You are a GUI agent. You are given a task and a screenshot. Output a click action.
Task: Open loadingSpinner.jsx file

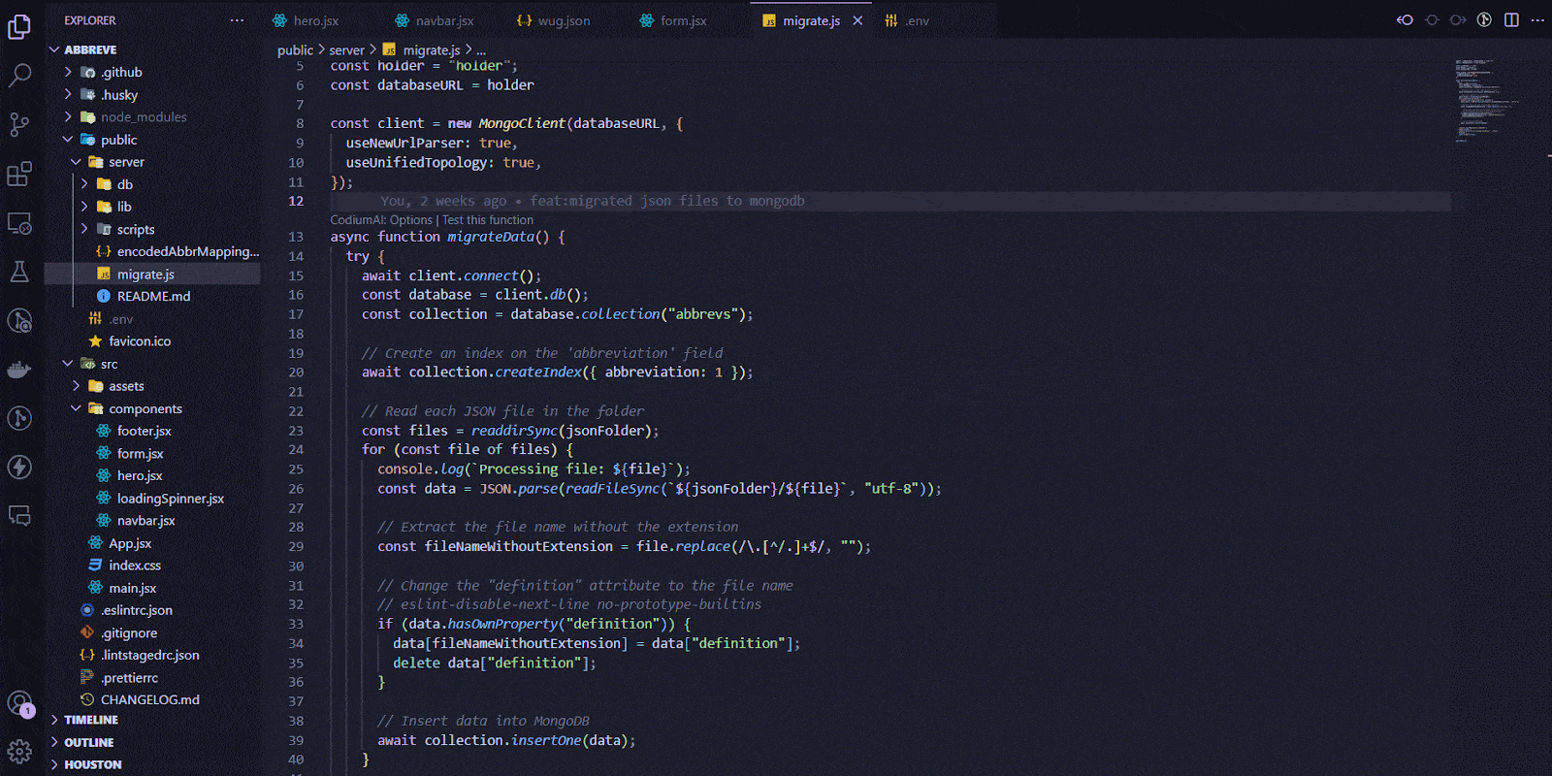coord(171,499)
